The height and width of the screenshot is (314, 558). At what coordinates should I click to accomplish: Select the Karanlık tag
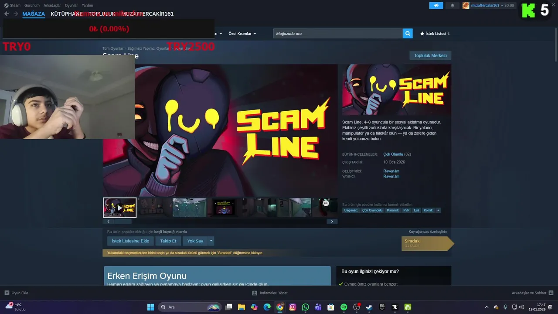(393, 210)
